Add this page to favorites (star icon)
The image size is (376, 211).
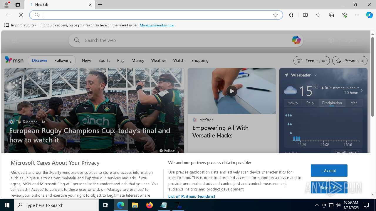(276, 15)
